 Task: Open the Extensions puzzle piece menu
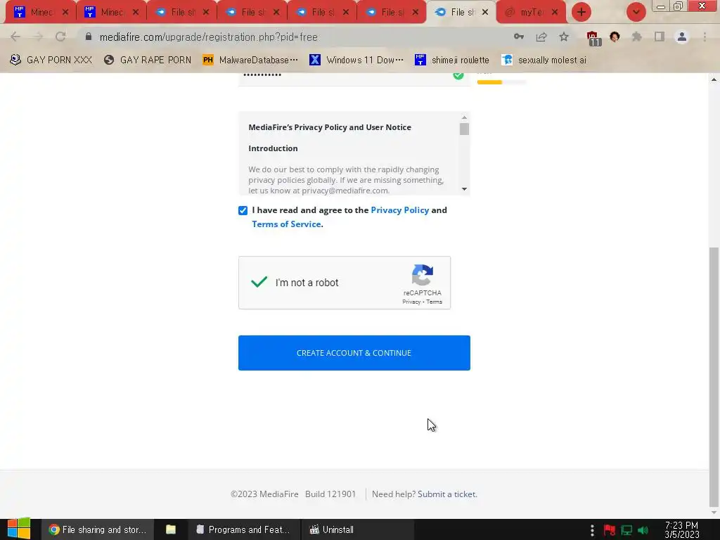pos(637,37)
